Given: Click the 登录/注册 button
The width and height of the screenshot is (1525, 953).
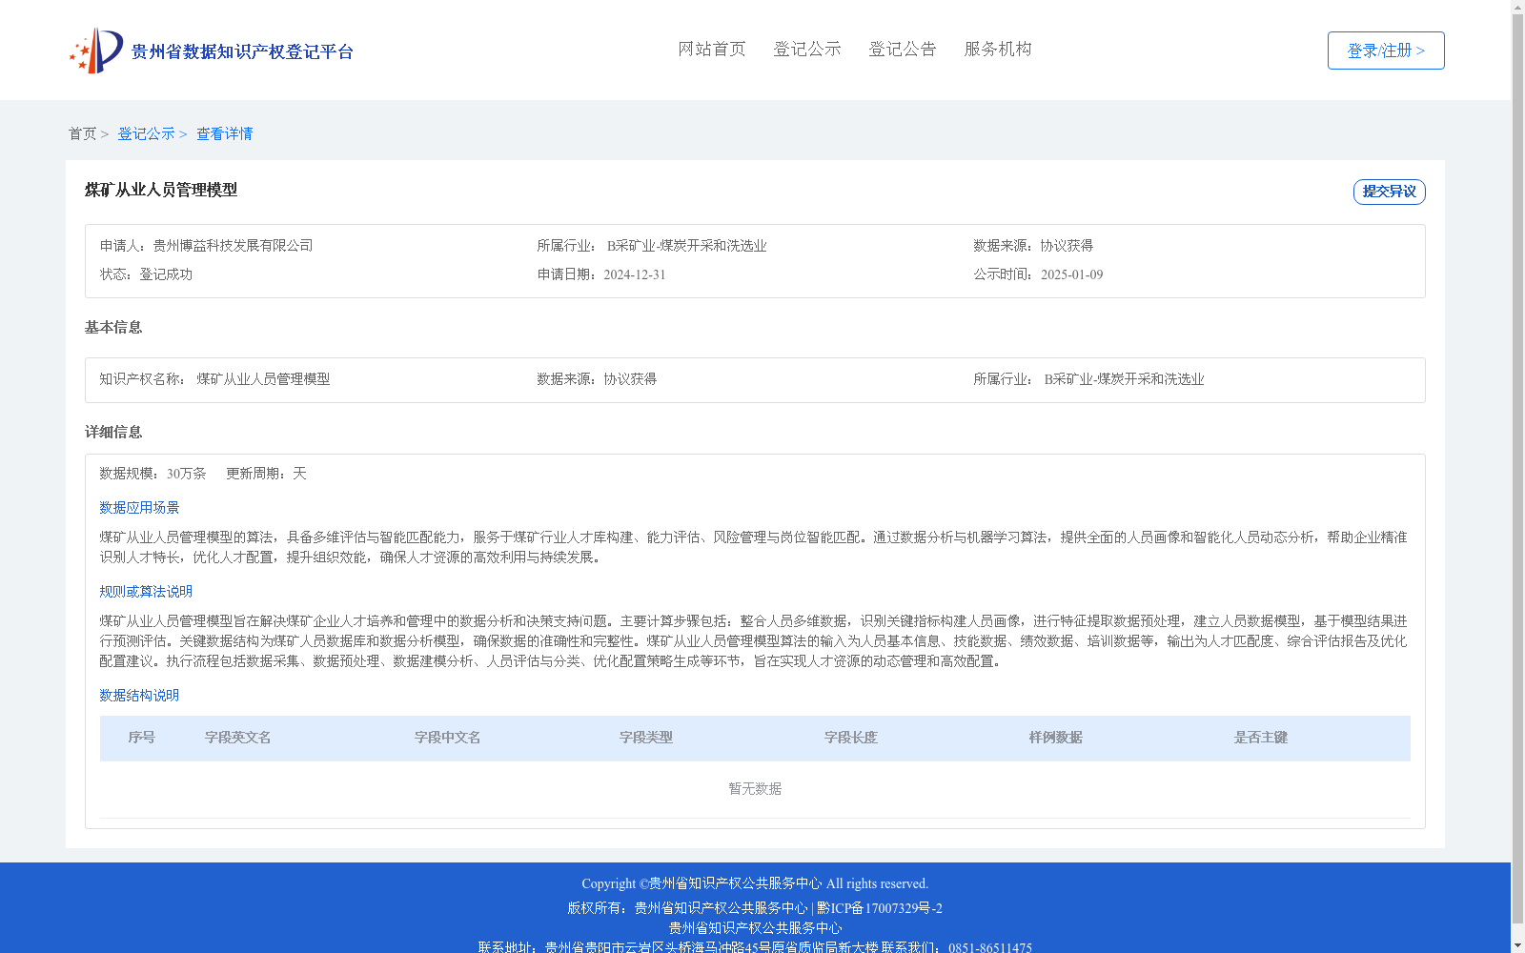Looking at the screenshot, I should 1386,51.
